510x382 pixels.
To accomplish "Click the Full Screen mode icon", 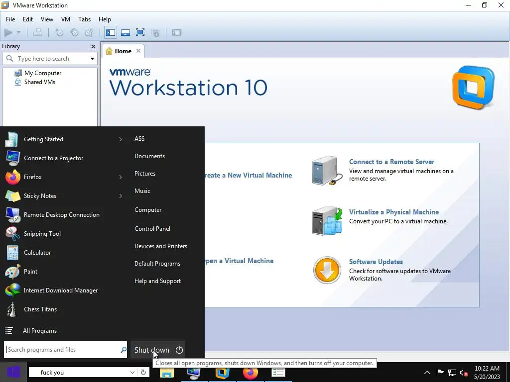I will 140,32.
